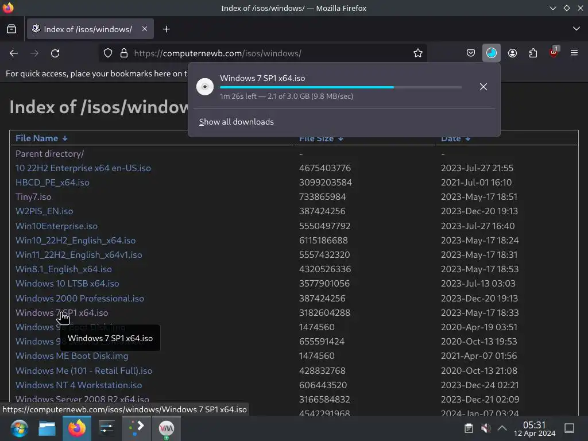The image size is (588, 441).
Task: Click Windows 2000 Professional.iso link
Action: pos(79,299)
